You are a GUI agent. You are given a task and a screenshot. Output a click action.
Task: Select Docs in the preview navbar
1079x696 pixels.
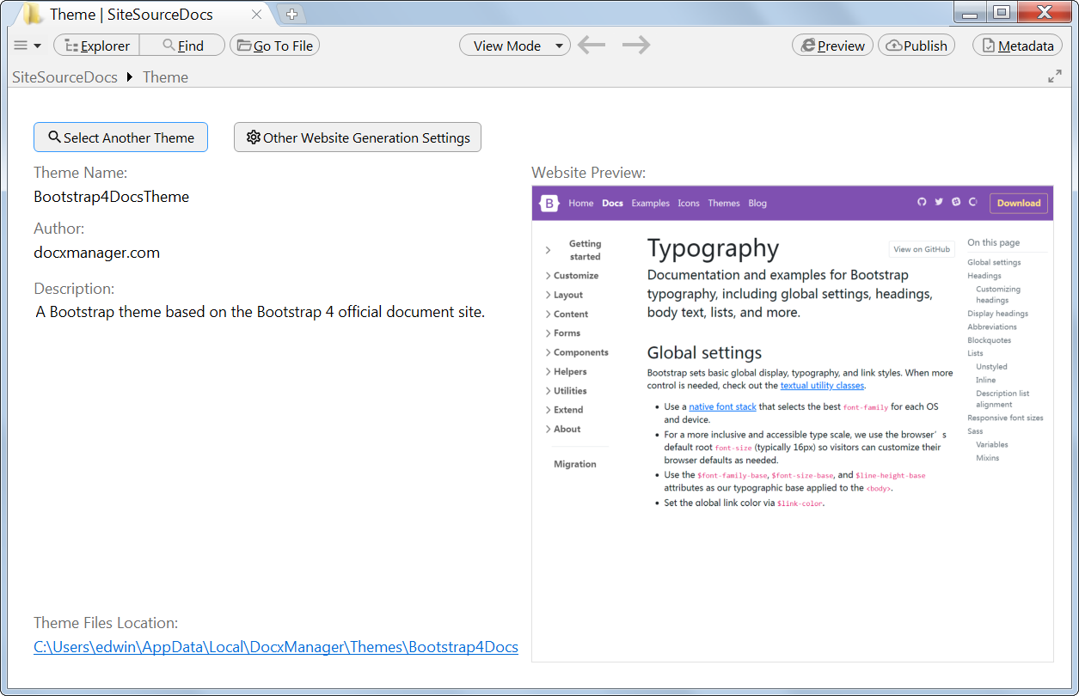click(x=612, y=204)
